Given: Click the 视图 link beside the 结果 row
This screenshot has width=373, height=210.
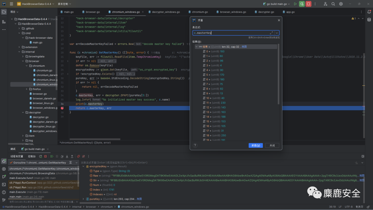Looking at the screenshot, I should point(244,47).
